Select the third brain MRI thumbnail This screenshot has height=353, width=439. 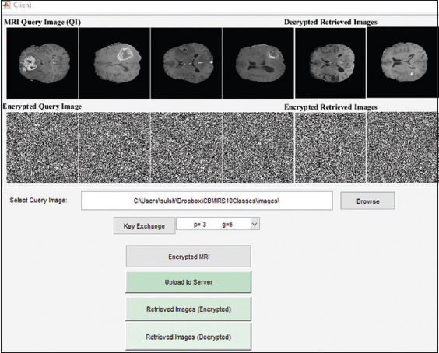coord(186,63)
